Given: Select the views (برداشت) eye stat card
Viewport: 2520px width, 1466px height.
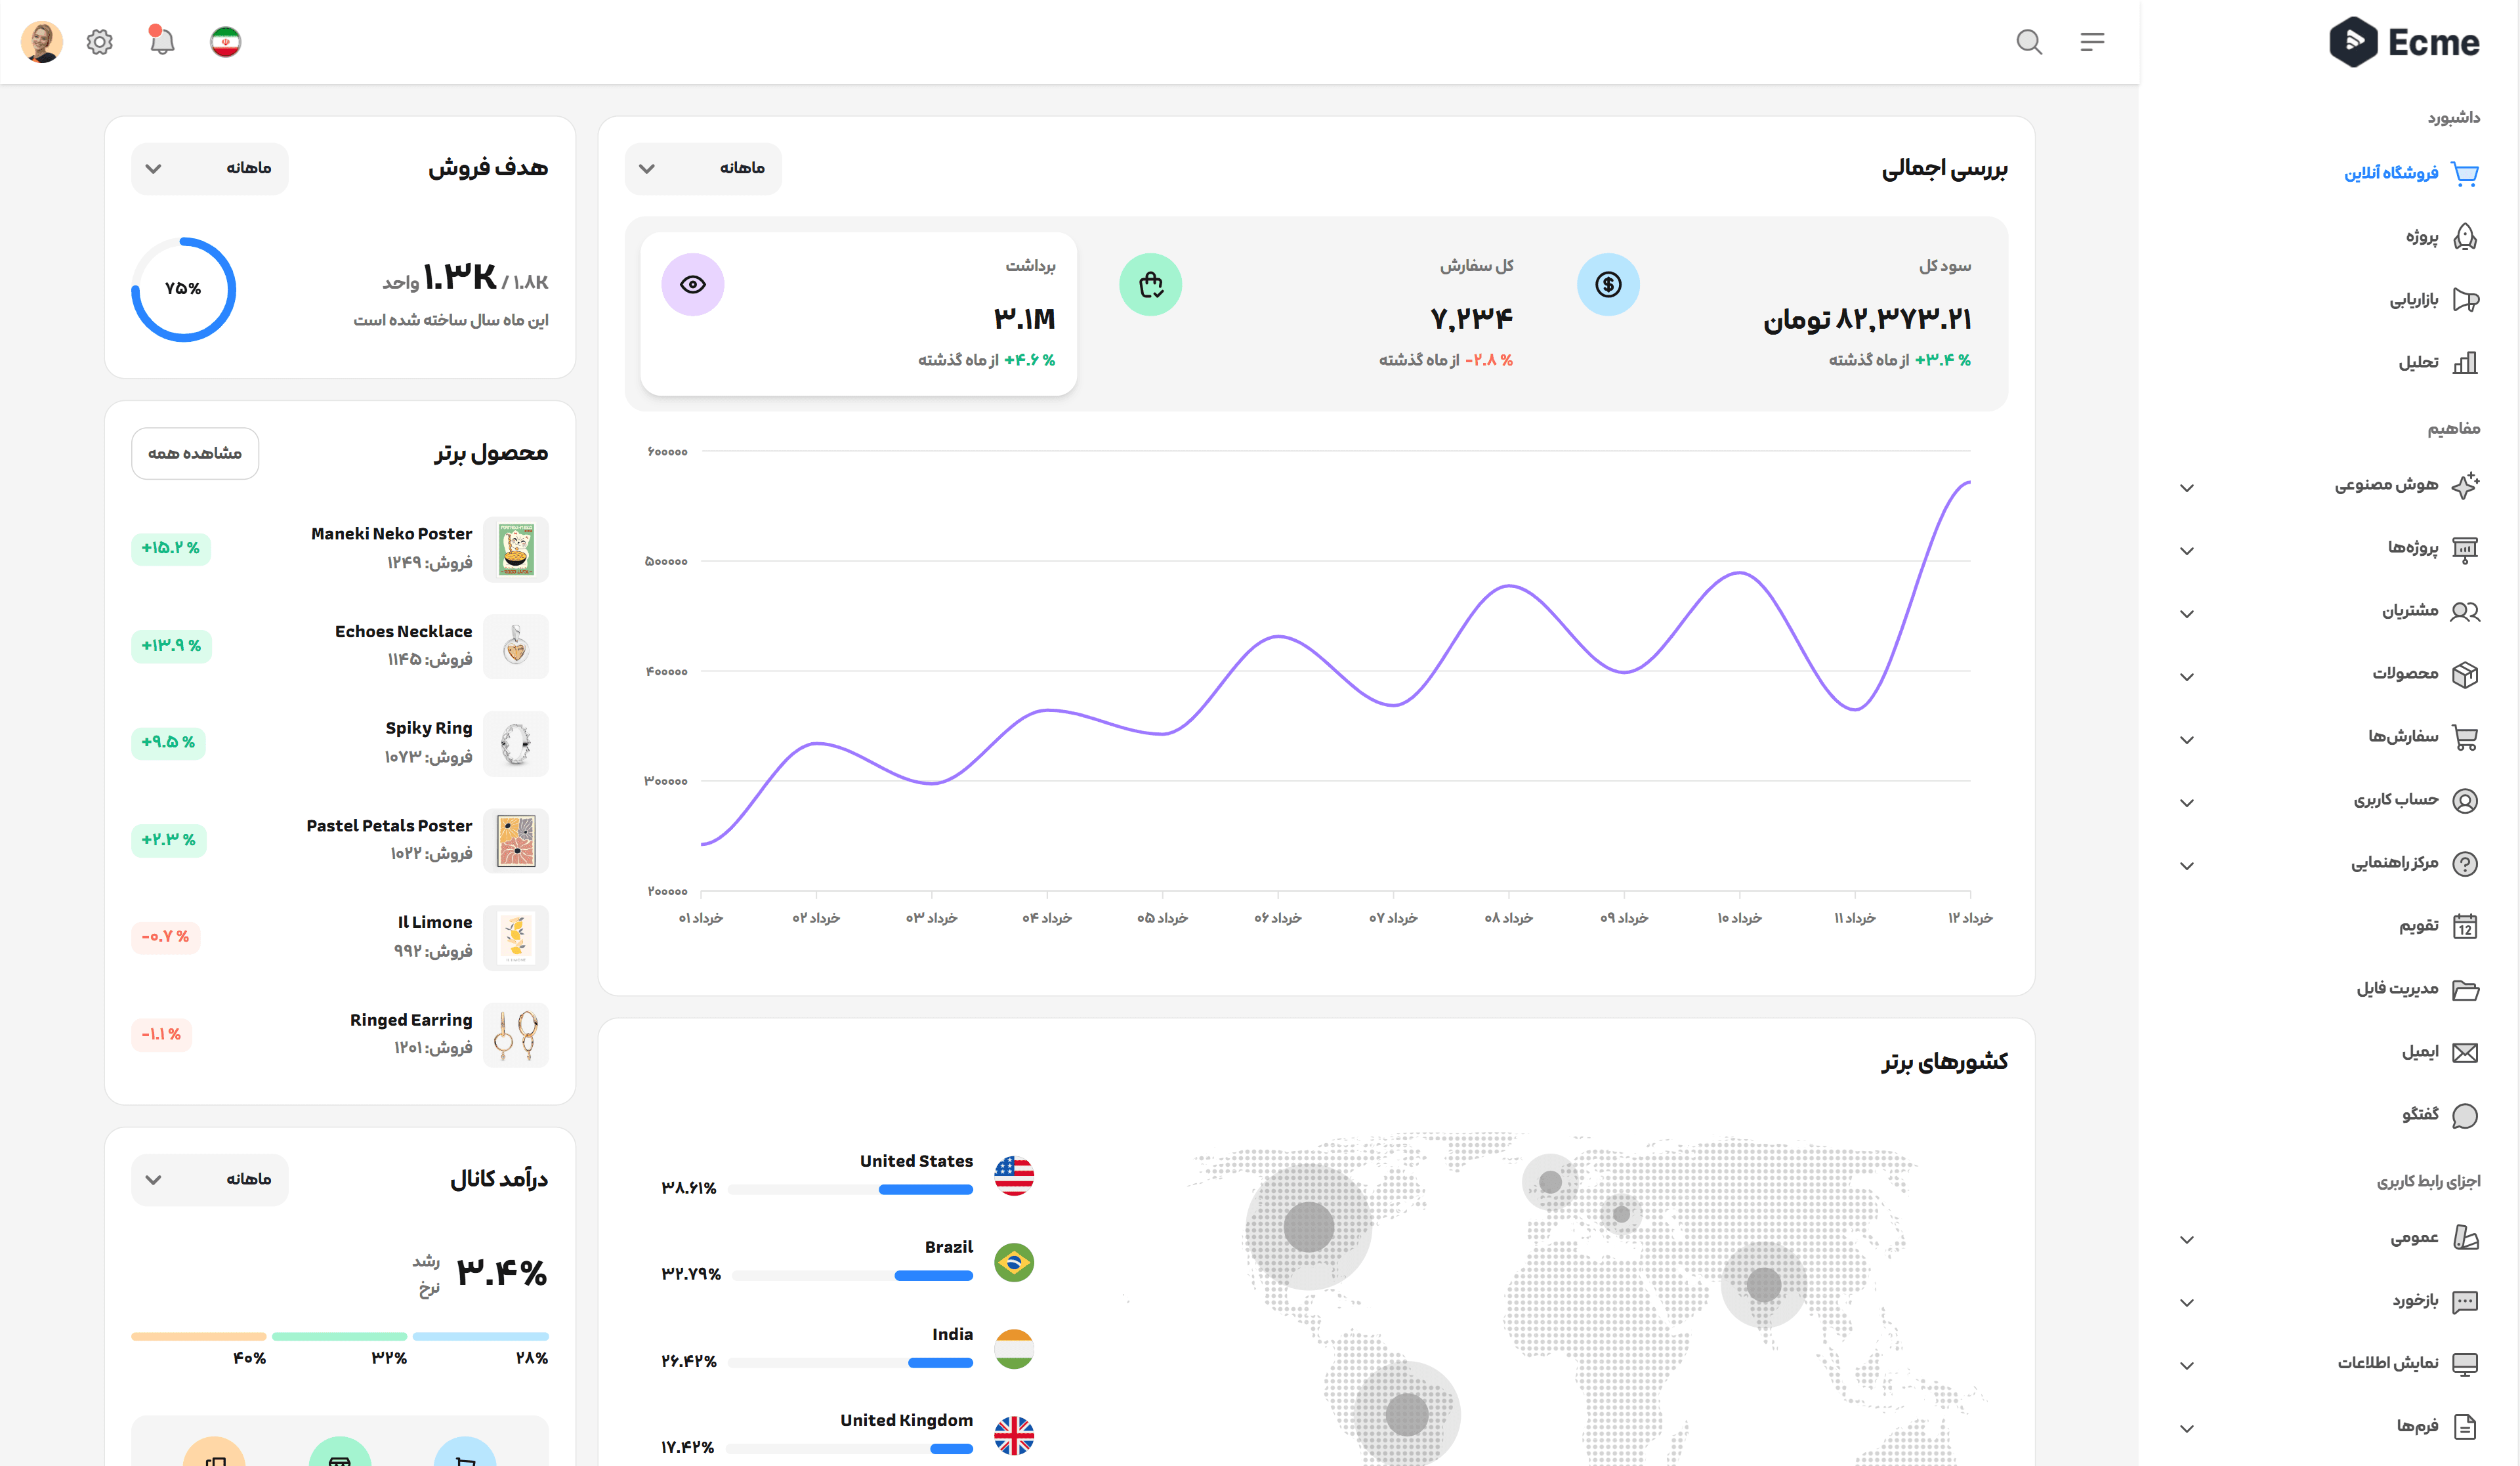Looking at the screenshot, I should [x=858, y=313].
